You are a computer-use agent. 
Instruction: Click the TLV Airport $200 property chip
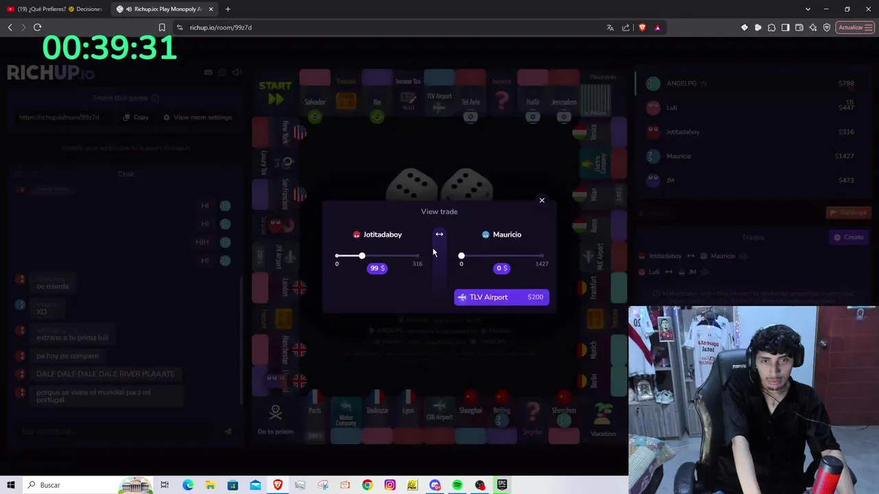tap(501, 297)
